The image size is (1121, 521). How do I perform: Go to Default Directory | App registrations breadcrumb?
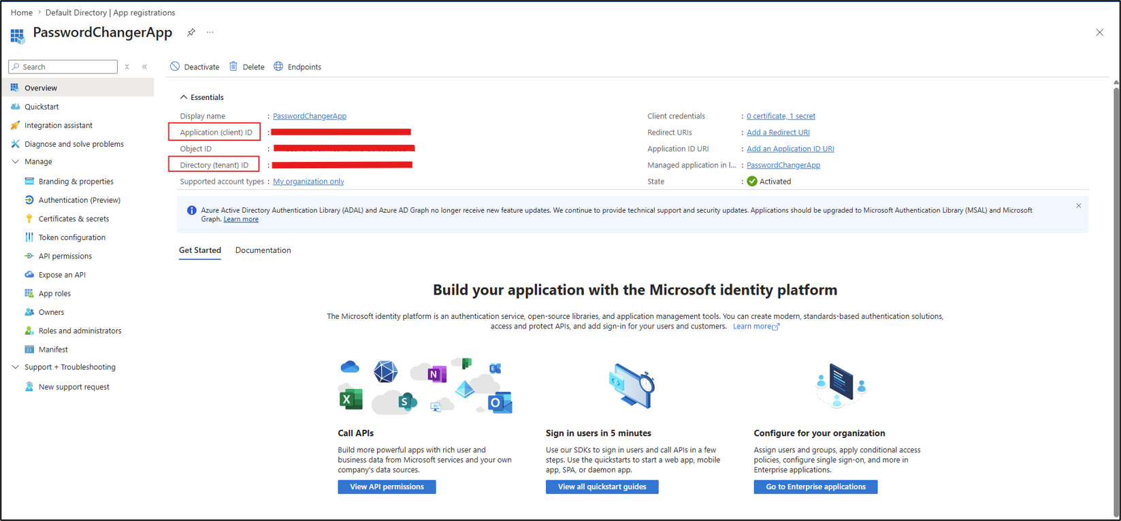click(110, 12)
